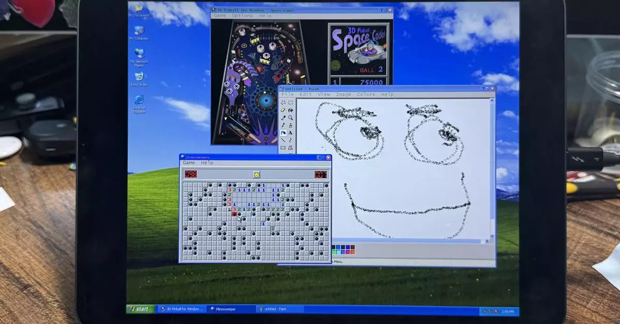
Task: Activate the Free-Form Select tool
Action: pyautogui.click(x=283, y=102)
